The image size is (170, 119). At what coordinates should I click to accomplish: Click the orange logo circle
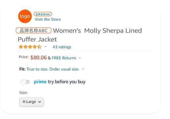coord(25,16)
